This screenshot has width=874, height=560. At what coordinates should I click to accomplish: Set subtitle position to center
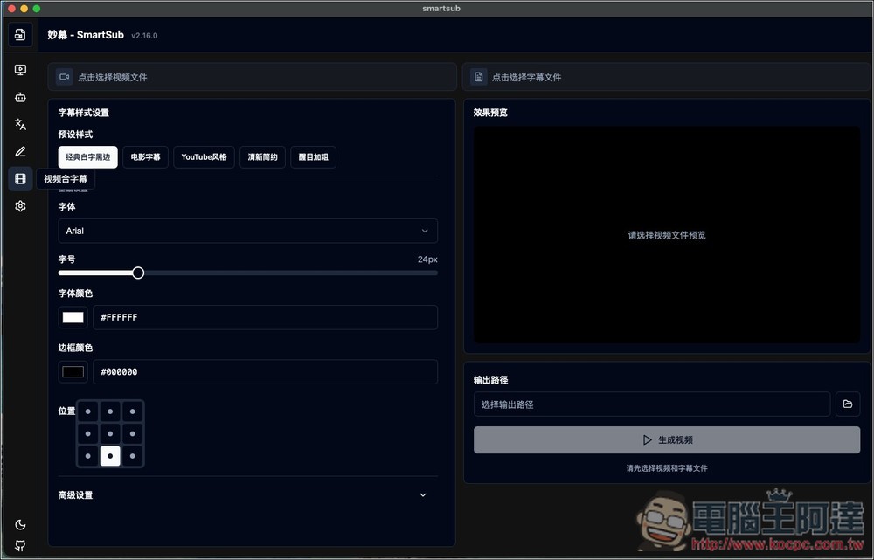coord(110,433)
